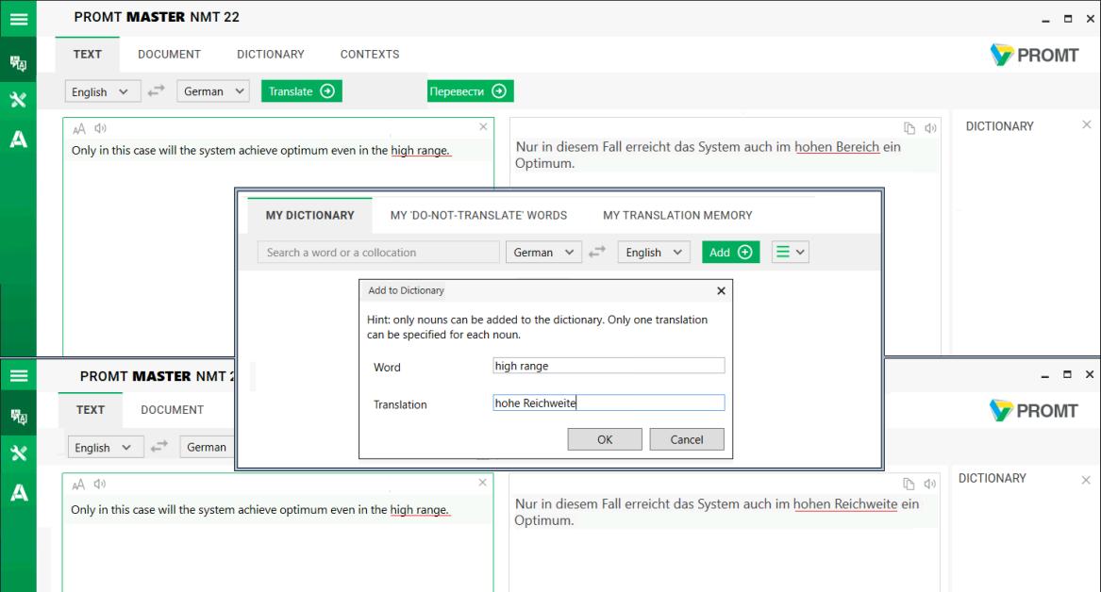
Task: Click Add button in My Dictionary
Action: click(x=730, y=252)
